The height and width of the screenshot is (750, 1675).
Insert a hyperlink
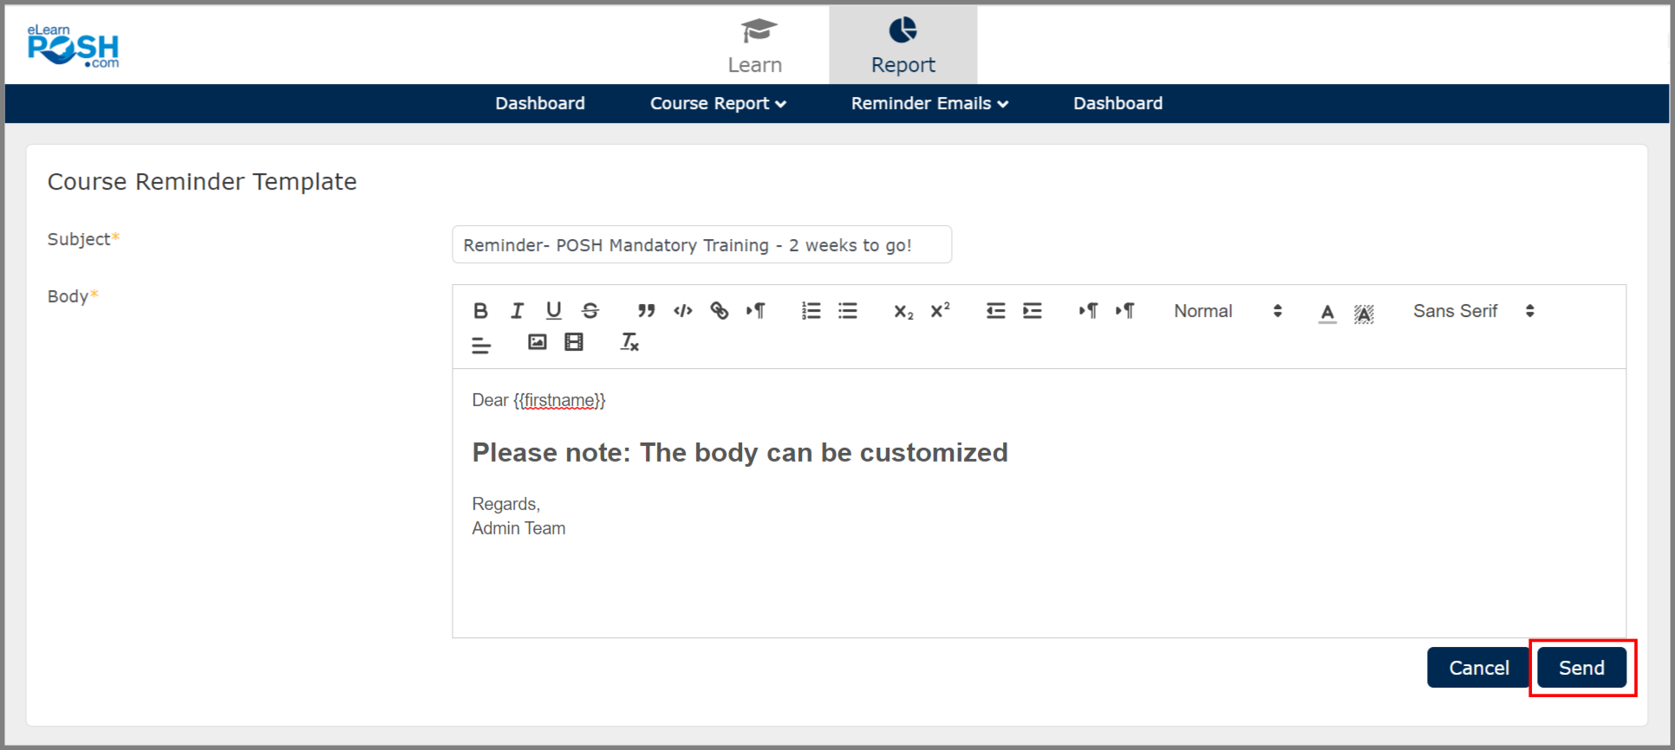click(719, 311)
